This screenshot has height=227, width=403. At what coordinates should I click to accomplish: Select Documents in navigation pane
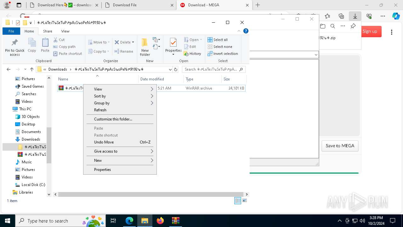pos(31,132)
